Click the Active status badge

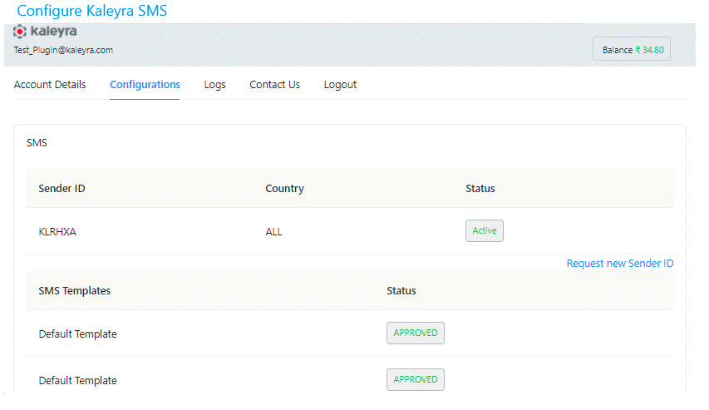(485, 231)
